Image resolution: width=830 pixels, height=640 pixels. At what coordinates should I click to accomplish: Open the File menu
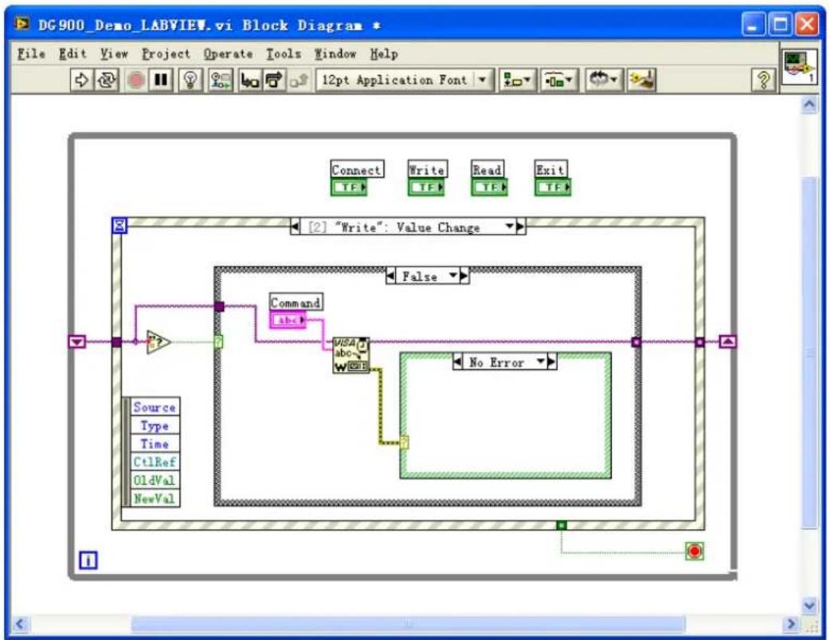[31, 54]
